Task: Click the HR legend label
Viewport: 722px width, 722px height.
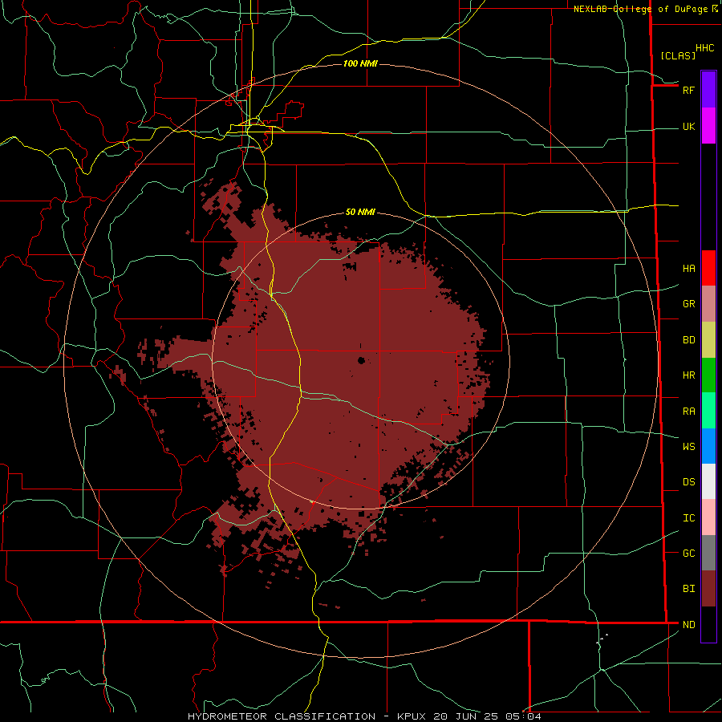Action: click(688, 375)
